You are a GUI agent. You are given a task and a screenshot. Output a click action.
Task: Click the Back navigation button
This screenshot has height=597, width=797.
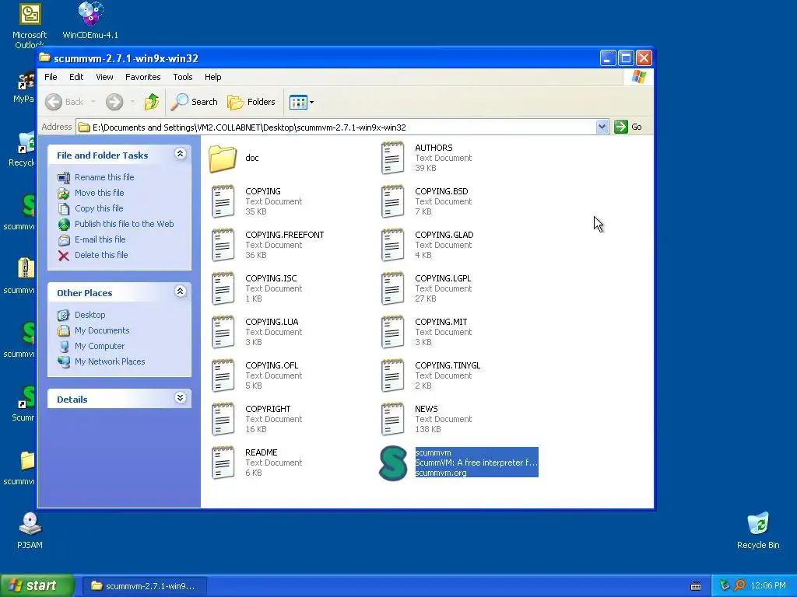click(x=64, y=102)
